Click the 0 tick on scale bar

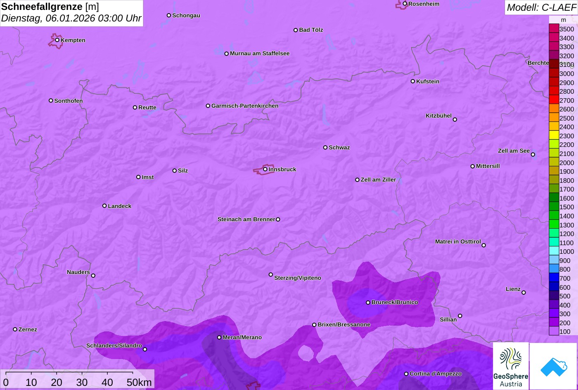click(x=6, y=382)
